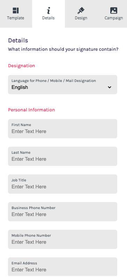This screenshot has height=277, width=127.
Task: Click the Mobile Phone Number field
Action: [x=62, y=240]
